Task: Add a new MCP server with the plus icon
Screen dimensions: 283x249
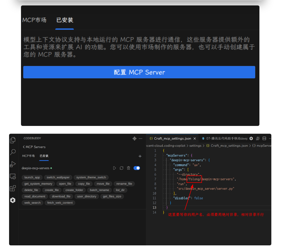Action: coord(140,156)
